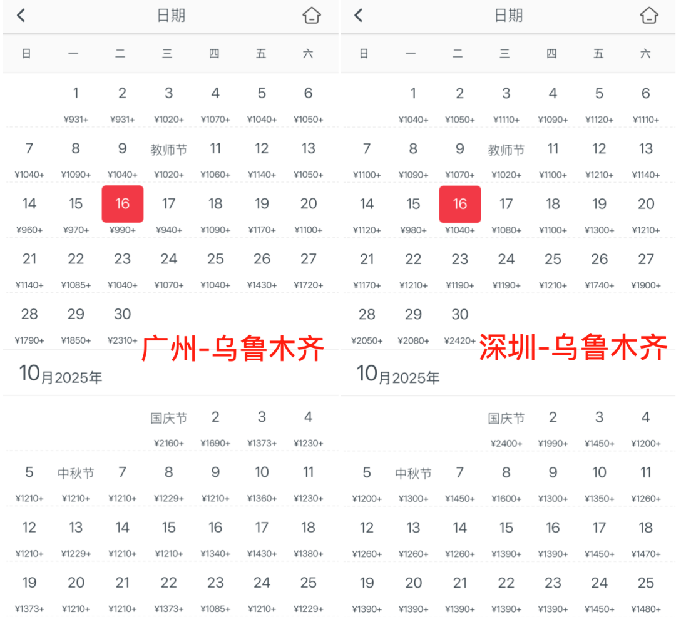676x617 pixels.
Task: Choose October 11 priced ¥1260+ on the right
Action: (x=645, y=473)
